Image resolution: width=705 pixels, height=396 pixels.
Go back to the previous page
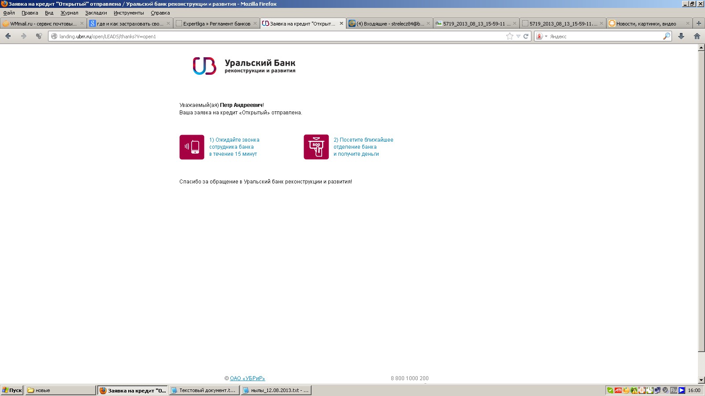[x=8, y=36]
